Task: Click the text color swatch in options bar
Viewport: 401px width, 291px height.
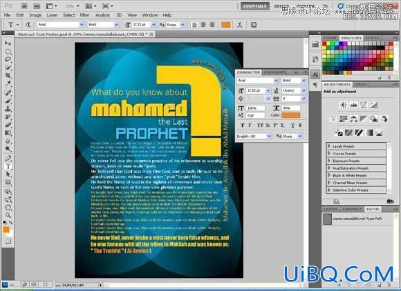Action: pos(226,25)
